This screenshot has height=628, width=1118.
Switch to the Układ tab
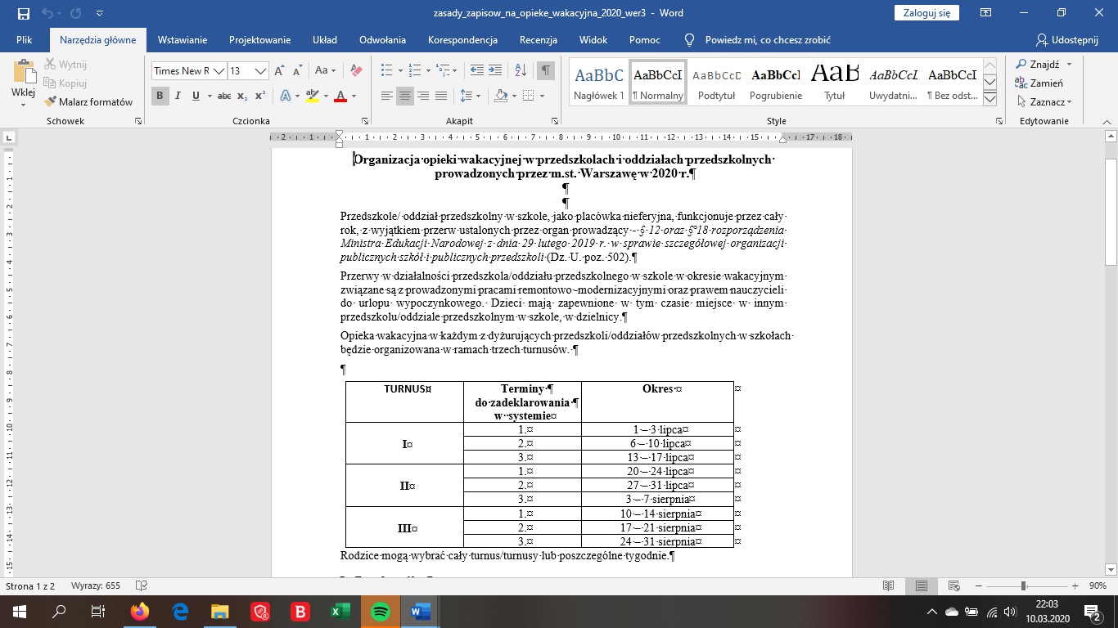325,39
